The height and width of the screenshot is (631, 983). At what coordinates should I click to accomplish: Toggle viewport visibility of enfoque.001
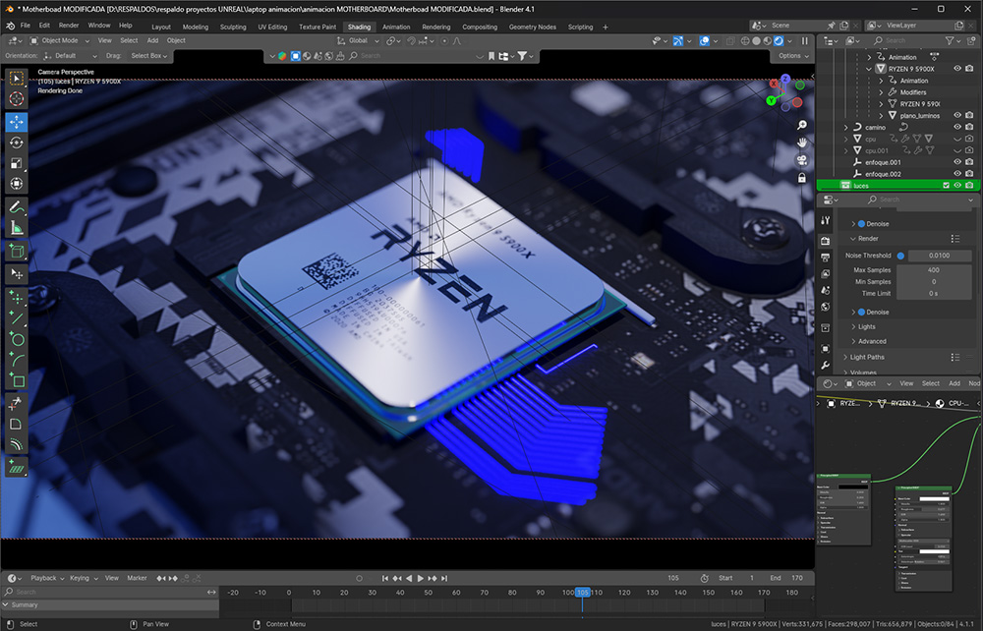[x=957, y=162]
